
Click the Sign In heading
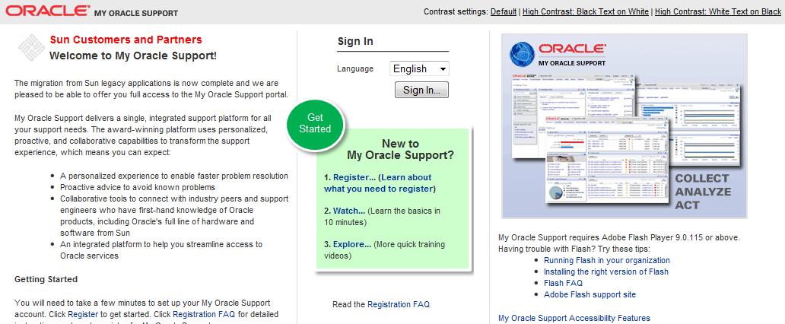click(355, 42)
